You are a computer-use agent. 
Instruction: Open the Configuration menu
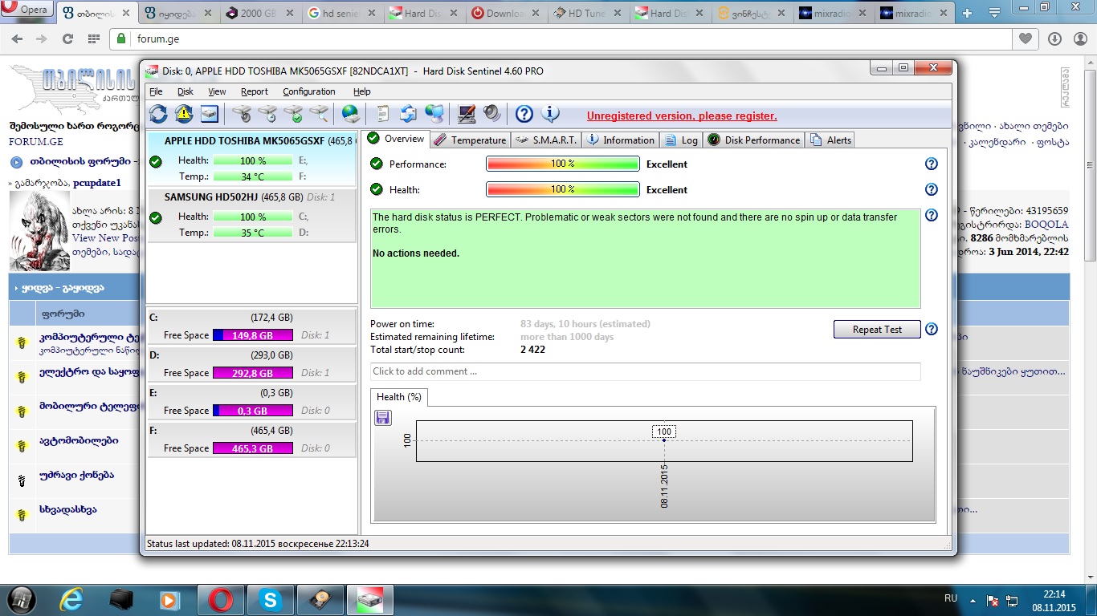[x=309, y=91]
